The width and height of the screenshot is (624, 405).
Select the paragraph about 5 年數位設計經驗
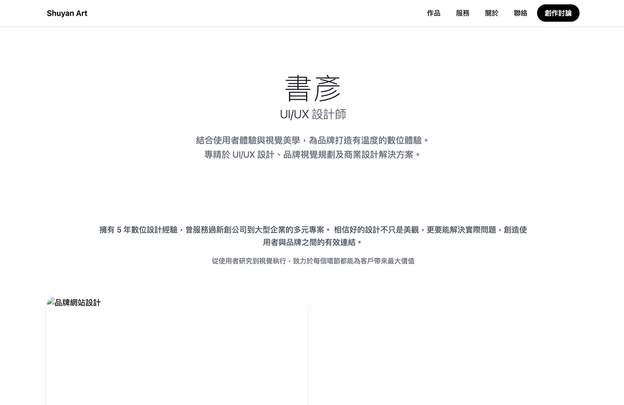coord(312,230)
